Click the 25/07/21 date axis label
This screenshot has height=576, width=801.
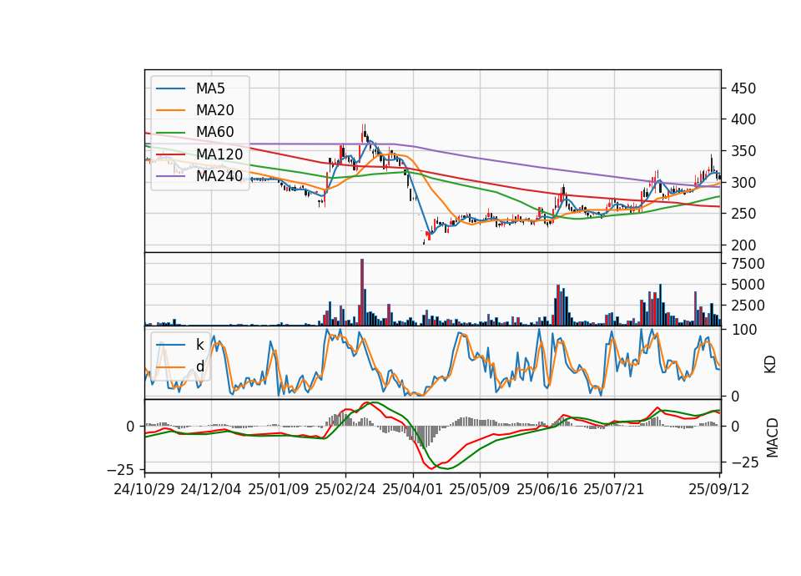[614, 489]
